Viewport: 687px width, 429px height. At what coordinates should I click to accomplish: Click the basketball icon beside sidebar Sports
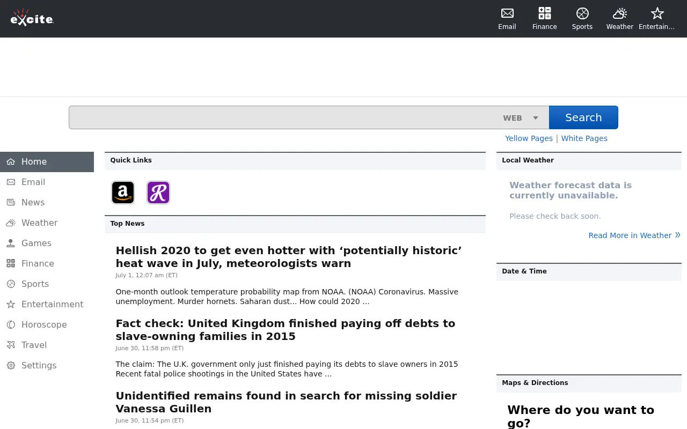coord(11,284)
